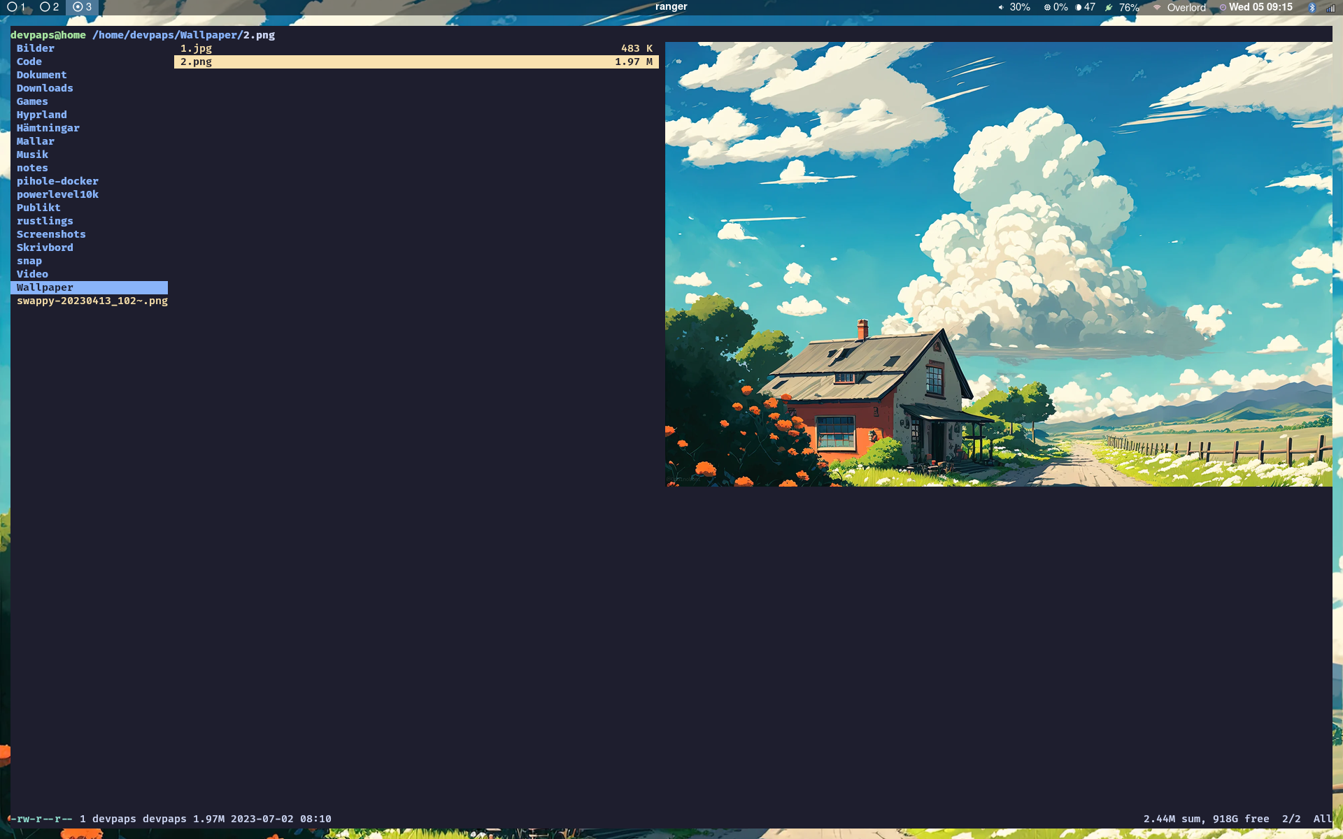Expand the Hyprland folder
The width and height of the screenshot is (1343, 839).
tap(41, 114)
